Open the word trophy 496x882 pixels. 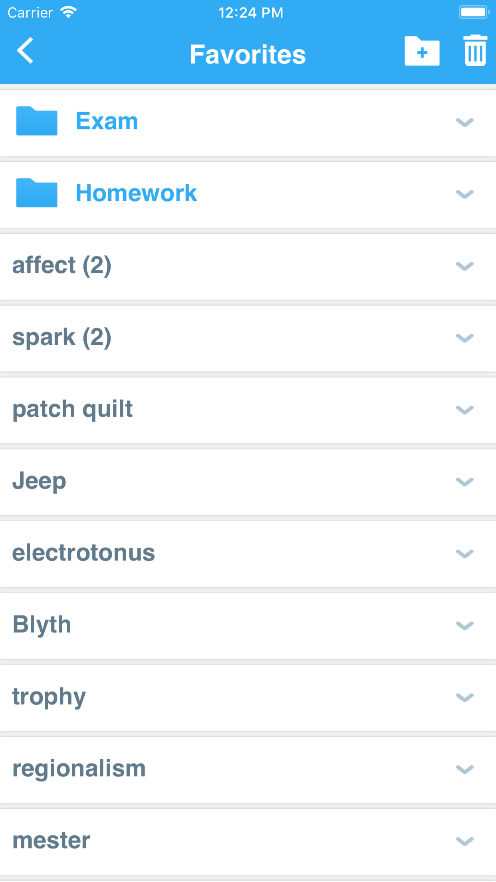49,697
